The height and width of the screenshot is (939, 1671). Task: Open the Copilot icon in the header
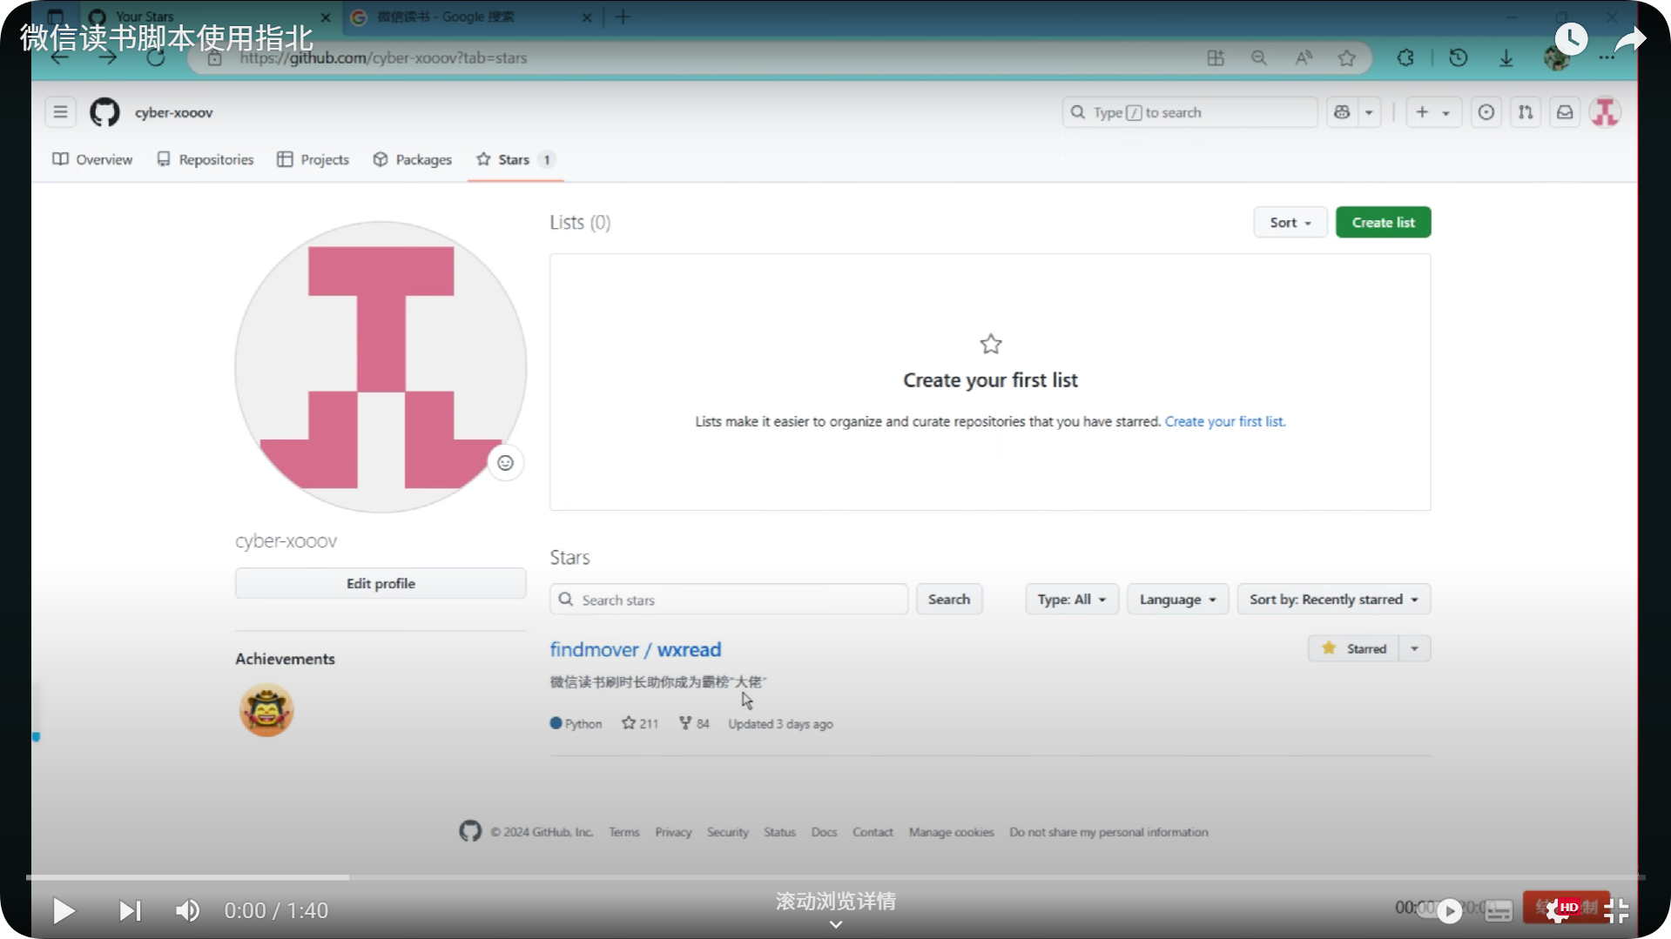point(1342,112)
